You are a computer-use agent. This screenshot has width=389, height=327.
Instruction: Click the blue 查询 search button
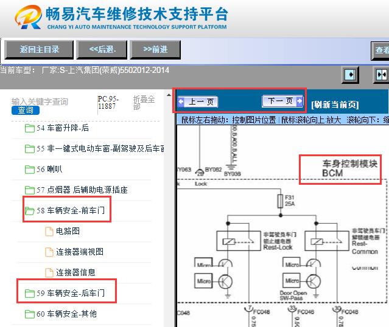click(x=26, y=110)
